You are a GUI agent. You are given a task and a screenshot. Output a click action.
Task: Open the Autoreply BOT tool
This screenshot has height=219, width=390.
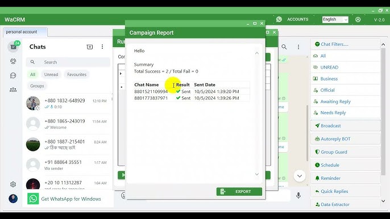[x=346, y=139]
